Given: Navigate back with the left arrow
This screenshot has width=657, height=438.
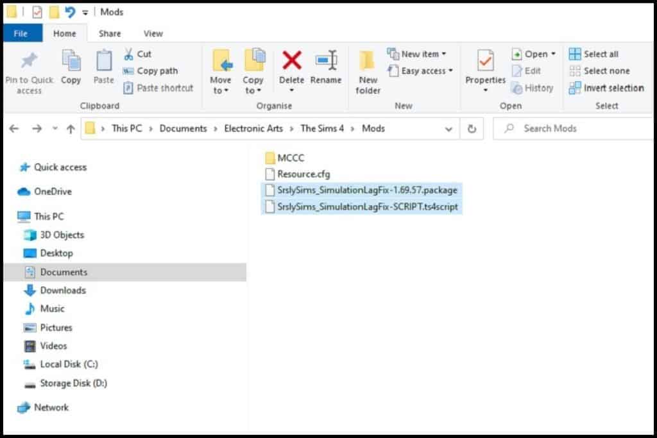Looking at the screenshot, I should click(14, 128).
